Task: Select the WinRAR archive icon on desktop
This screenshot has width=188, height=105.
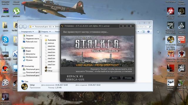Action: [x=5, y=12]
